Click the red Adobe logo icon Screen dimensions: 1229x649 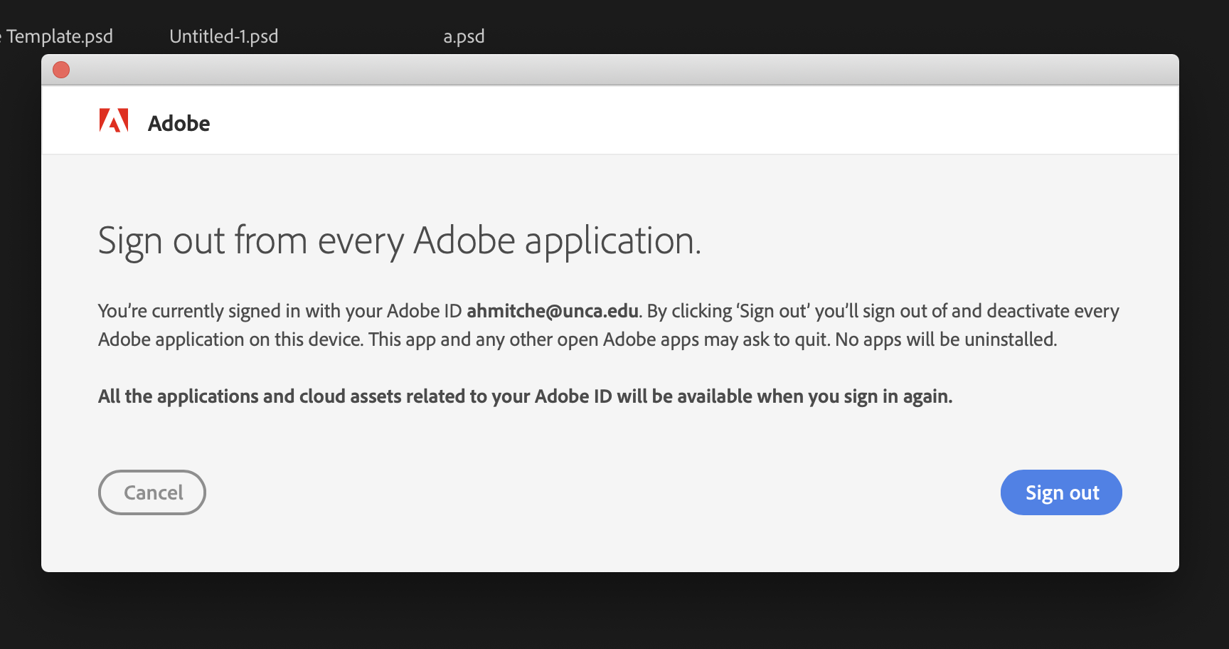(114, 121)
